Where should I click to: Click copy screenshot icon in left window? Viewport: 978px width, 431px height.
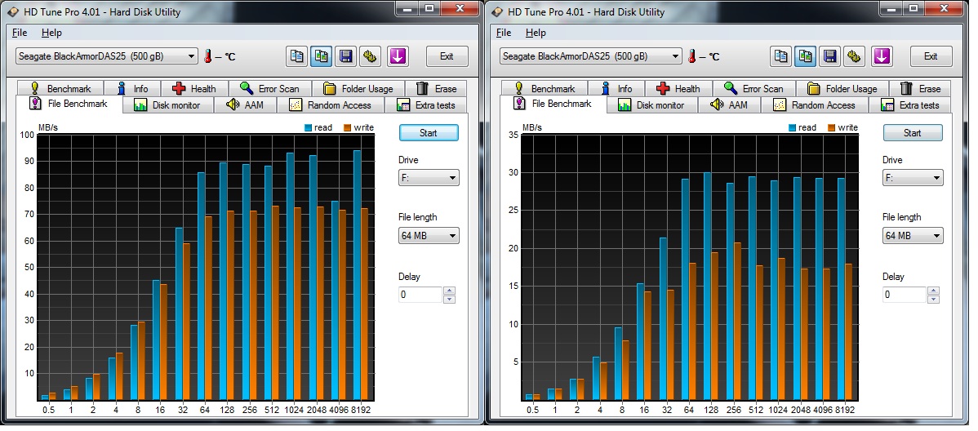point(322,56)
